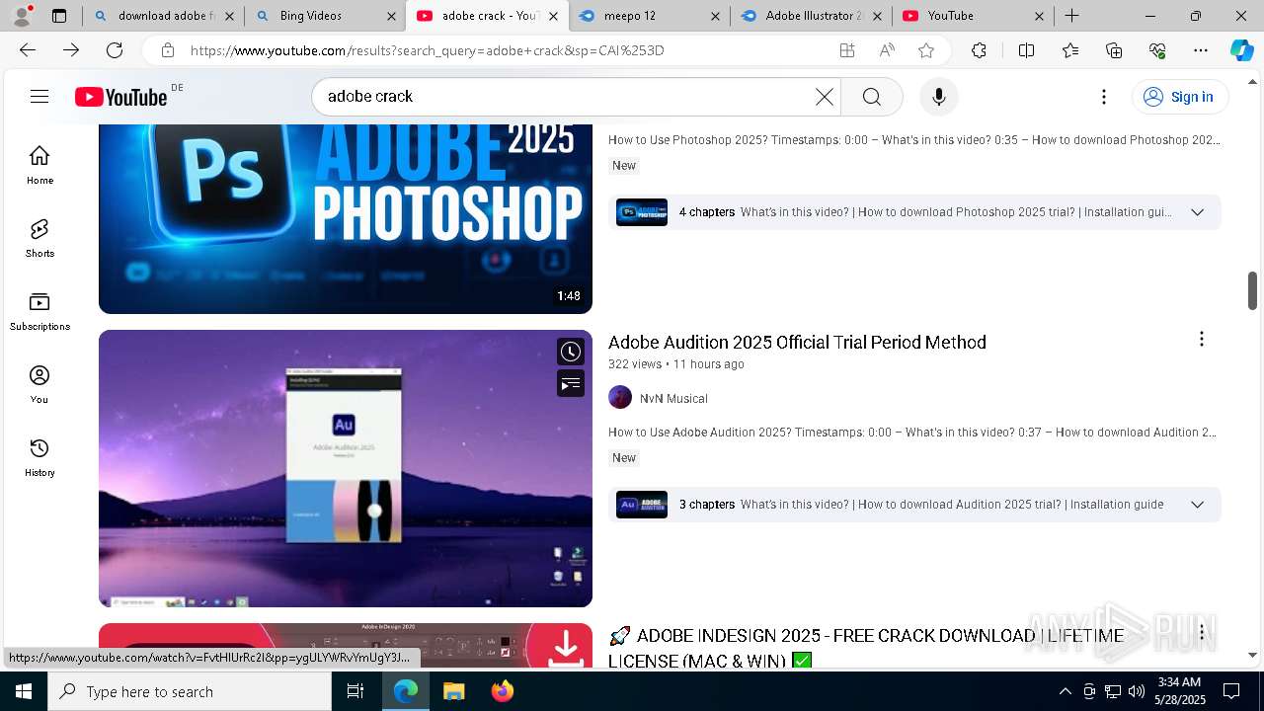Open volume control in tray

tap(1137, 691)
